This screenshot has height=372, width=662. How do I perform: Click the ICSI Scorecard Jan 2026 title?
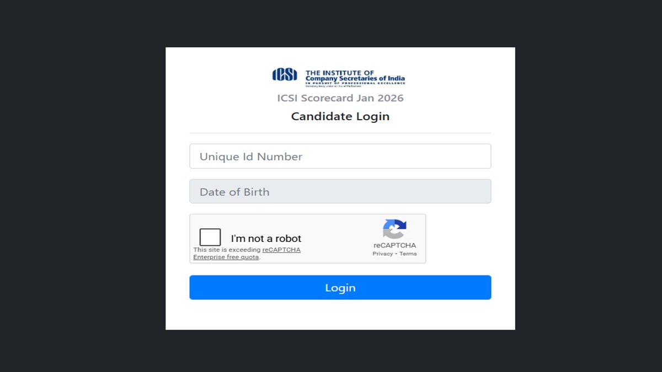[x=340, y=98]
